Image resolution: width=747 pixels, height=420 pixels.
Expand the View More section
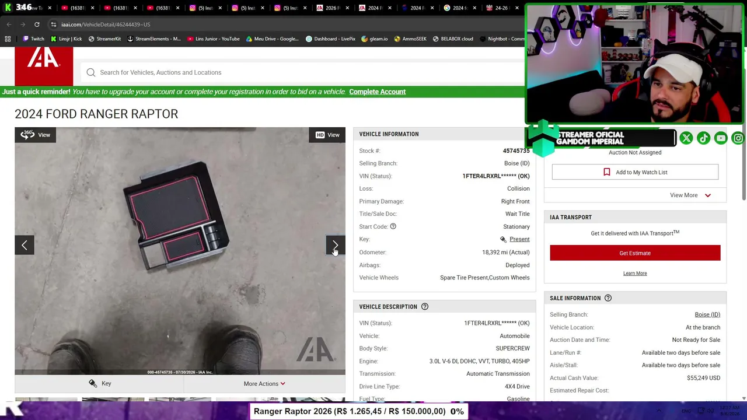coord(690,195)
